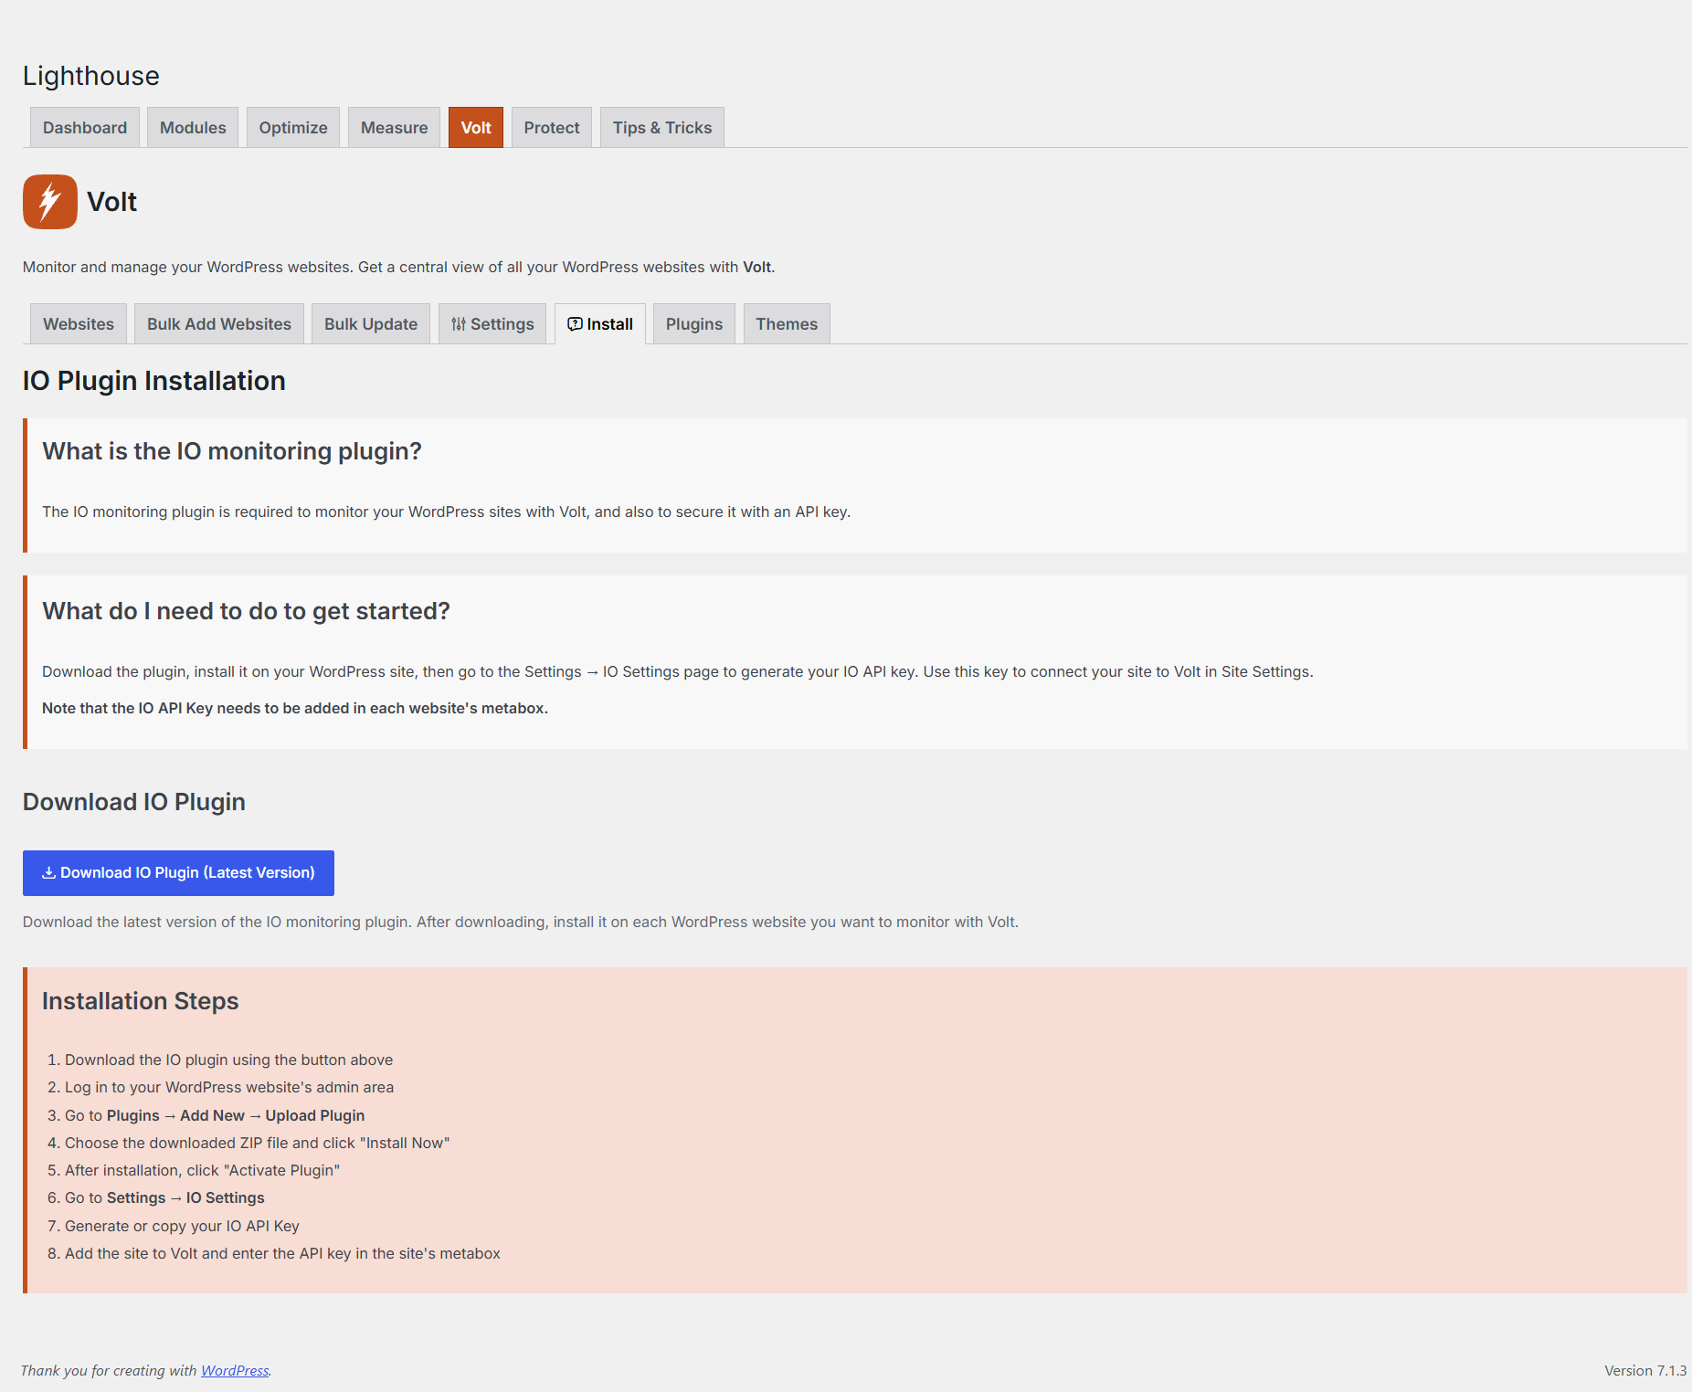Viewport: 1692px width, 1392px height.
Task: Click the Version 7.1.3 footer text
Action: 1645,1371
